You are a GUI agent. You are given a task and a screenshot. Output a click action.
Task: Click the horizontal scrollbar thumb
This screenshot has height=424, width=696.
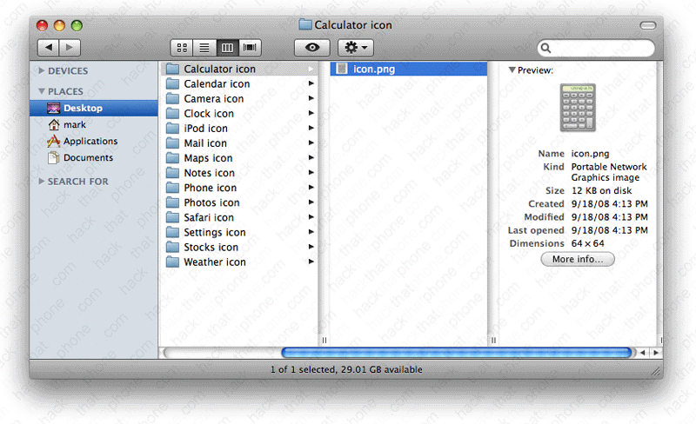[456, 353]
